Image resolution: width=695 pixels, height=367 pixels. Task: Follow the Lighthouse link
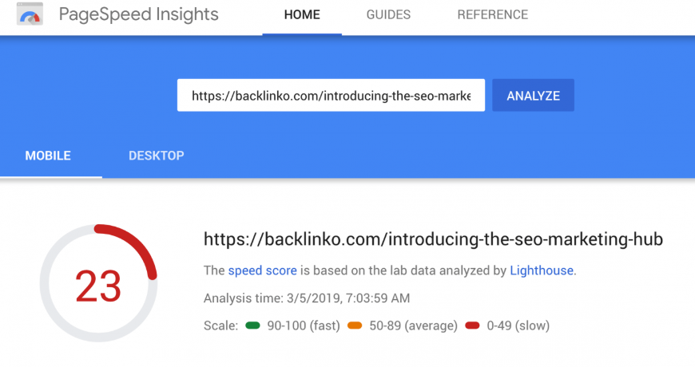pyautogui.click(x=542, y=270)
